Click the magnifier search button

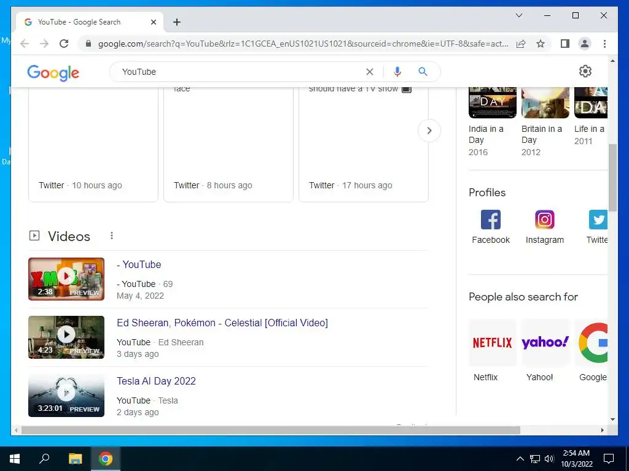(x=423, y=72)
